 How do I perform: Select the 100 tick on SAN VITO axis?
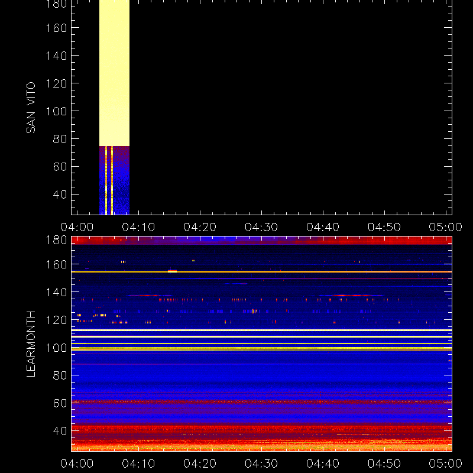click(x=56, y=111)
